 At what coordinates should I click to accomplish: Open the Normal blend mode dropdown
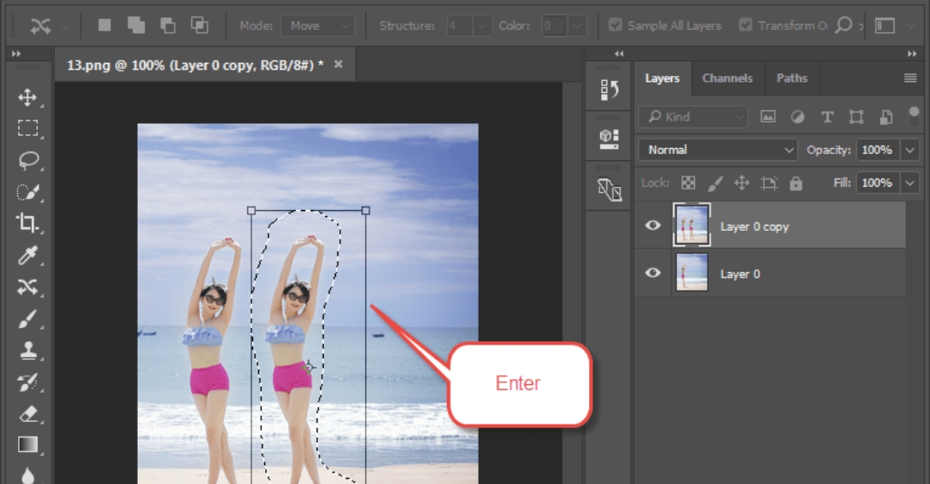click(717, 150)
